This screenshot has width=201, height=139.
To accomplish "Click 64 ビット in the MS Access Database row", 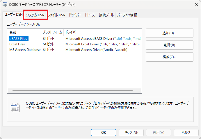I will click(49, 50).
